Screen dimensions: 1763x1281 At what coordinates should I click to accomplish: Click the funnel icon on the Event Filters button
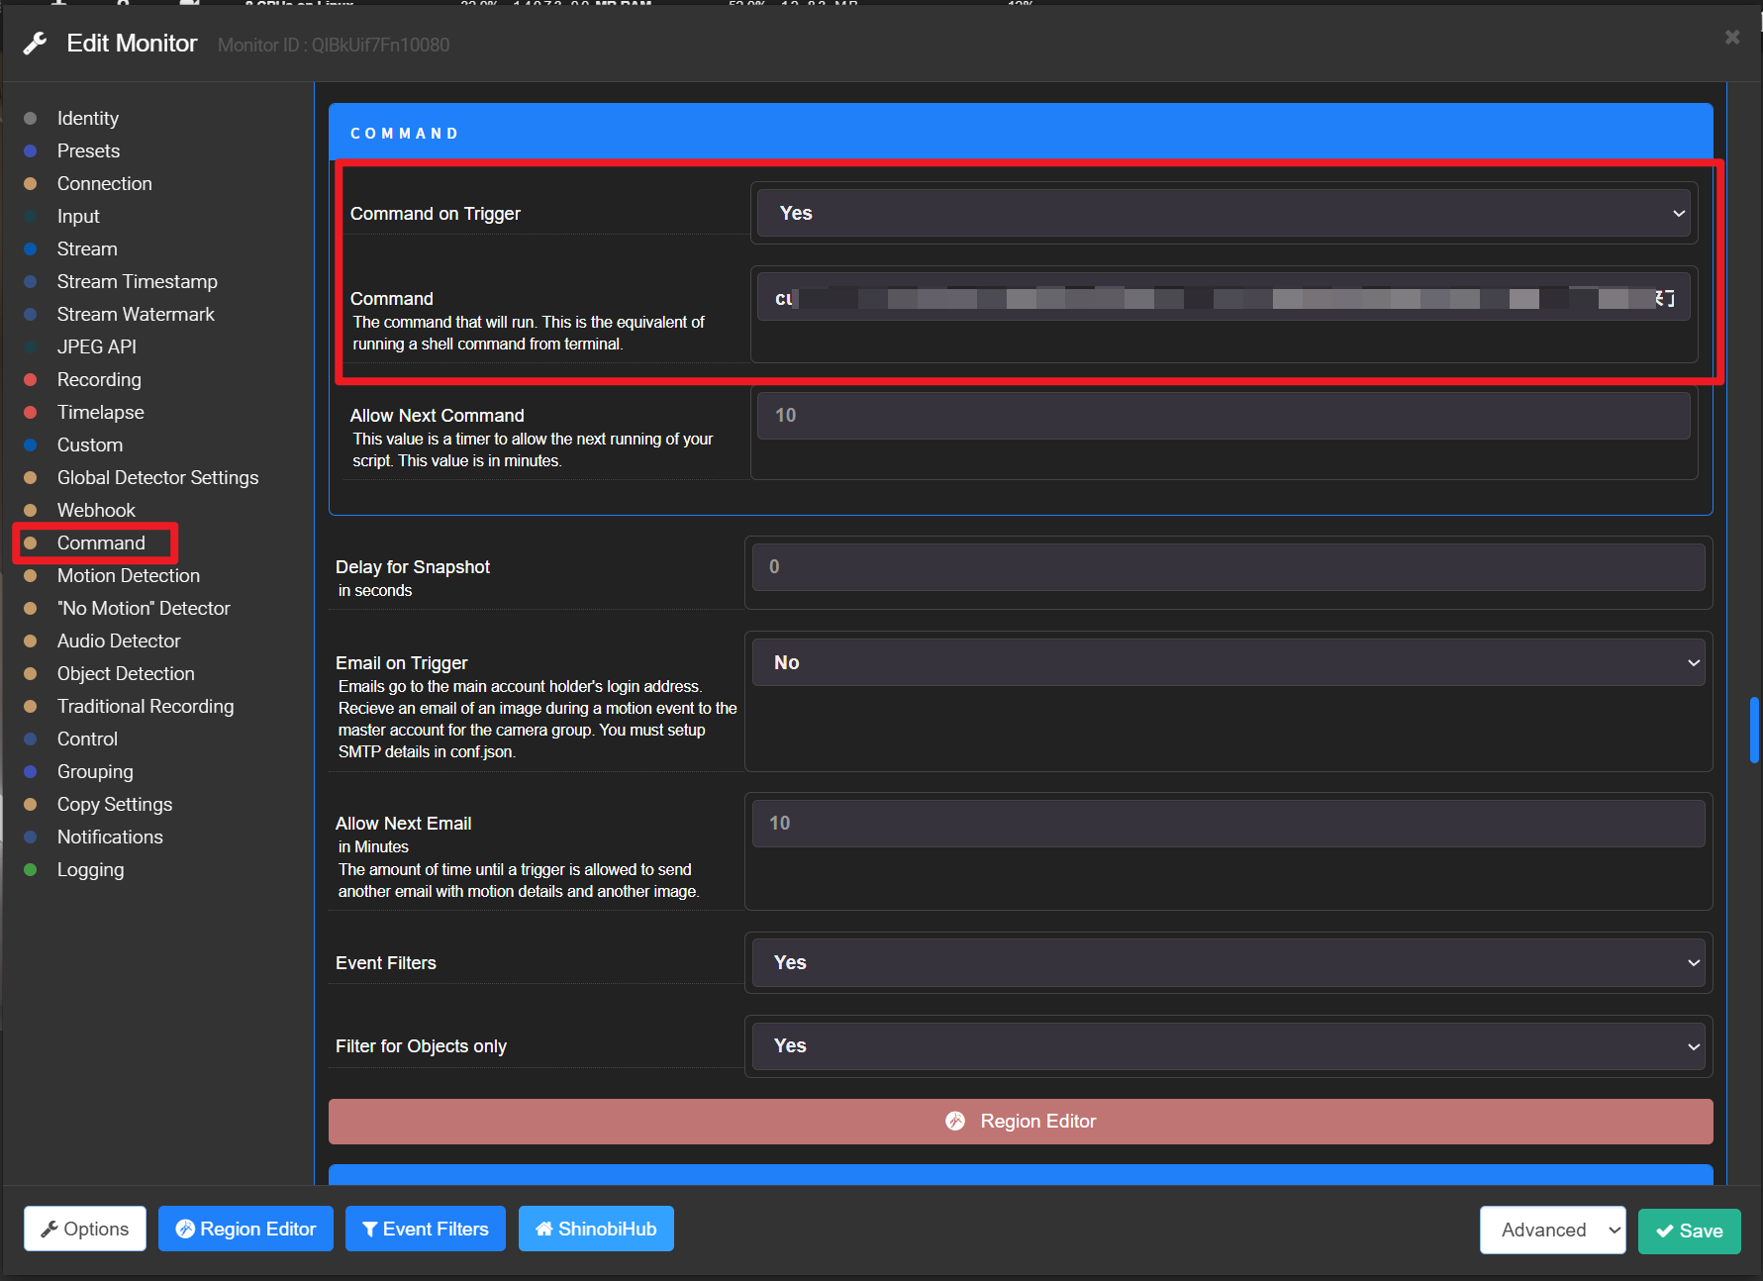369,1229
